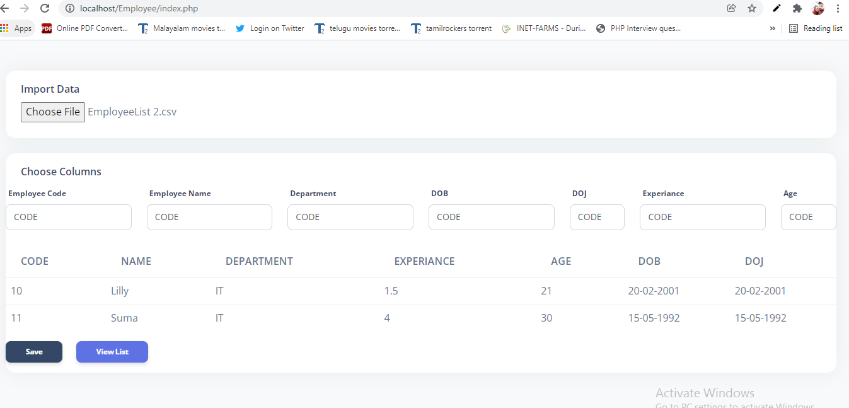The height and width of the screenshot is (408, 849).
Task: Click age value 21
Action: tap(546, 291)
